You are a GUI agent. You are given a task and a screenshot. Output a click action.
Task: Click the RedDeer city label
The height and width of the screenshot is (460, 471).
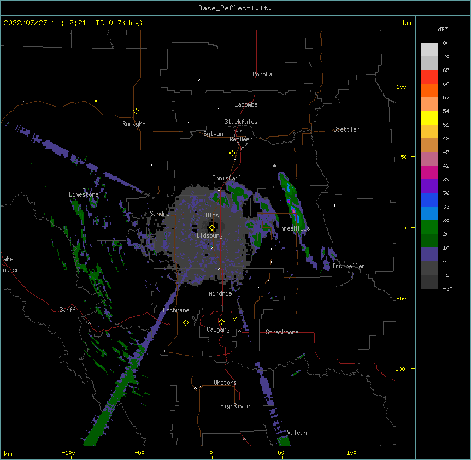(240, 139)
